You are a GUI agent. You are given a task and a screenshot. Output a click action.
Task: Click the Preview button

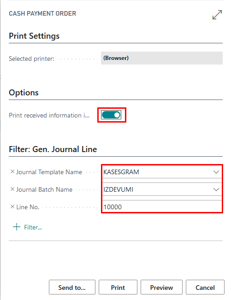click(x=161, y=287)
